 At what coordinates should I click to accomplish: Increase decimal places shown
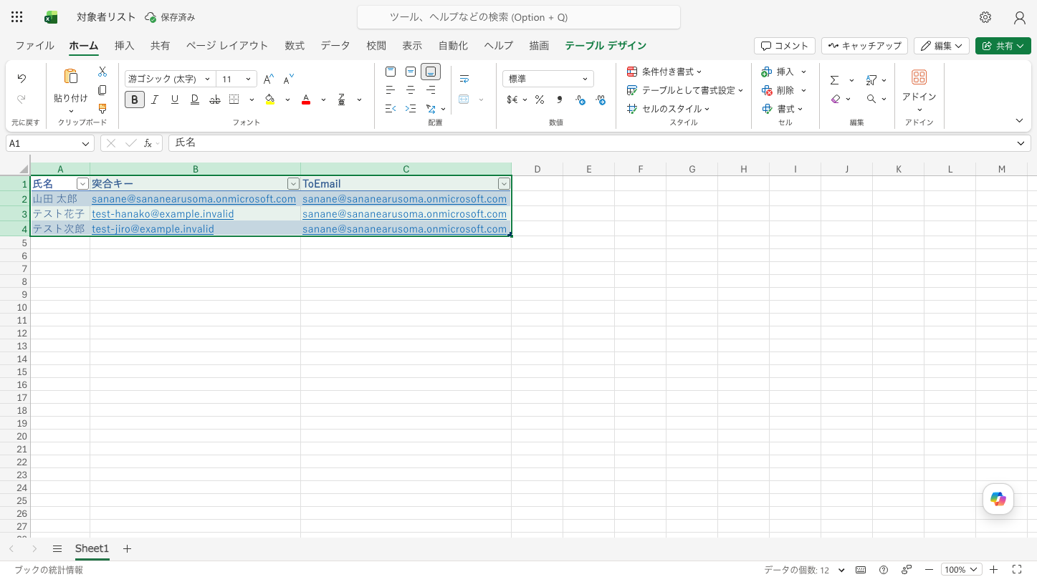click(580, 100)
